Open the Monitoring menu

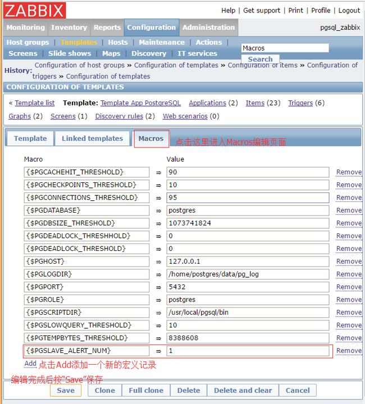(25, 27)
